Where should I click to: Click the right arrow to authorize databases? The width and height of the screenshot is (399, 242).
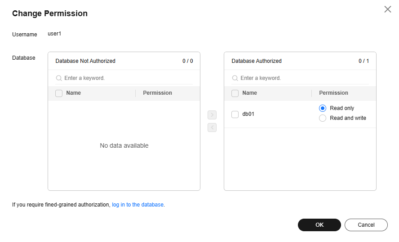(212, 115)
